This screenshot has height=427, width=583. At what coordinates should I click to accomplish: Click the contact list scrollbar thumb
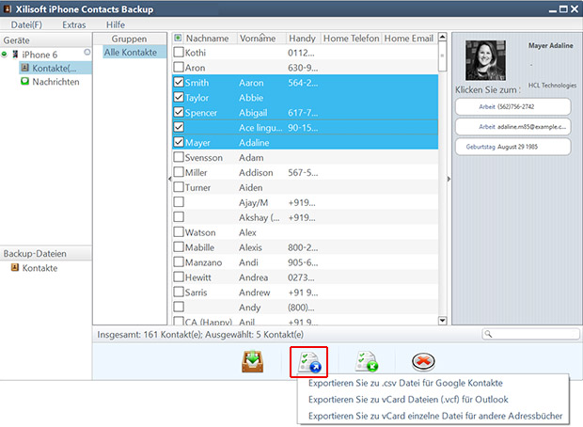(442, 55)
